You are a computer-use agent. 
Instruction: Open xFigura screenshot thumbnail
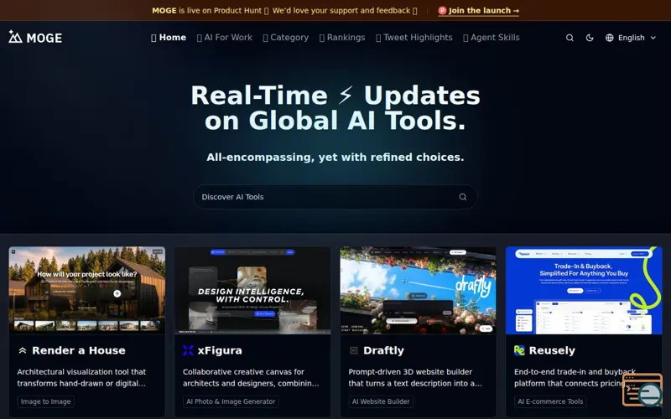[252, 290]
